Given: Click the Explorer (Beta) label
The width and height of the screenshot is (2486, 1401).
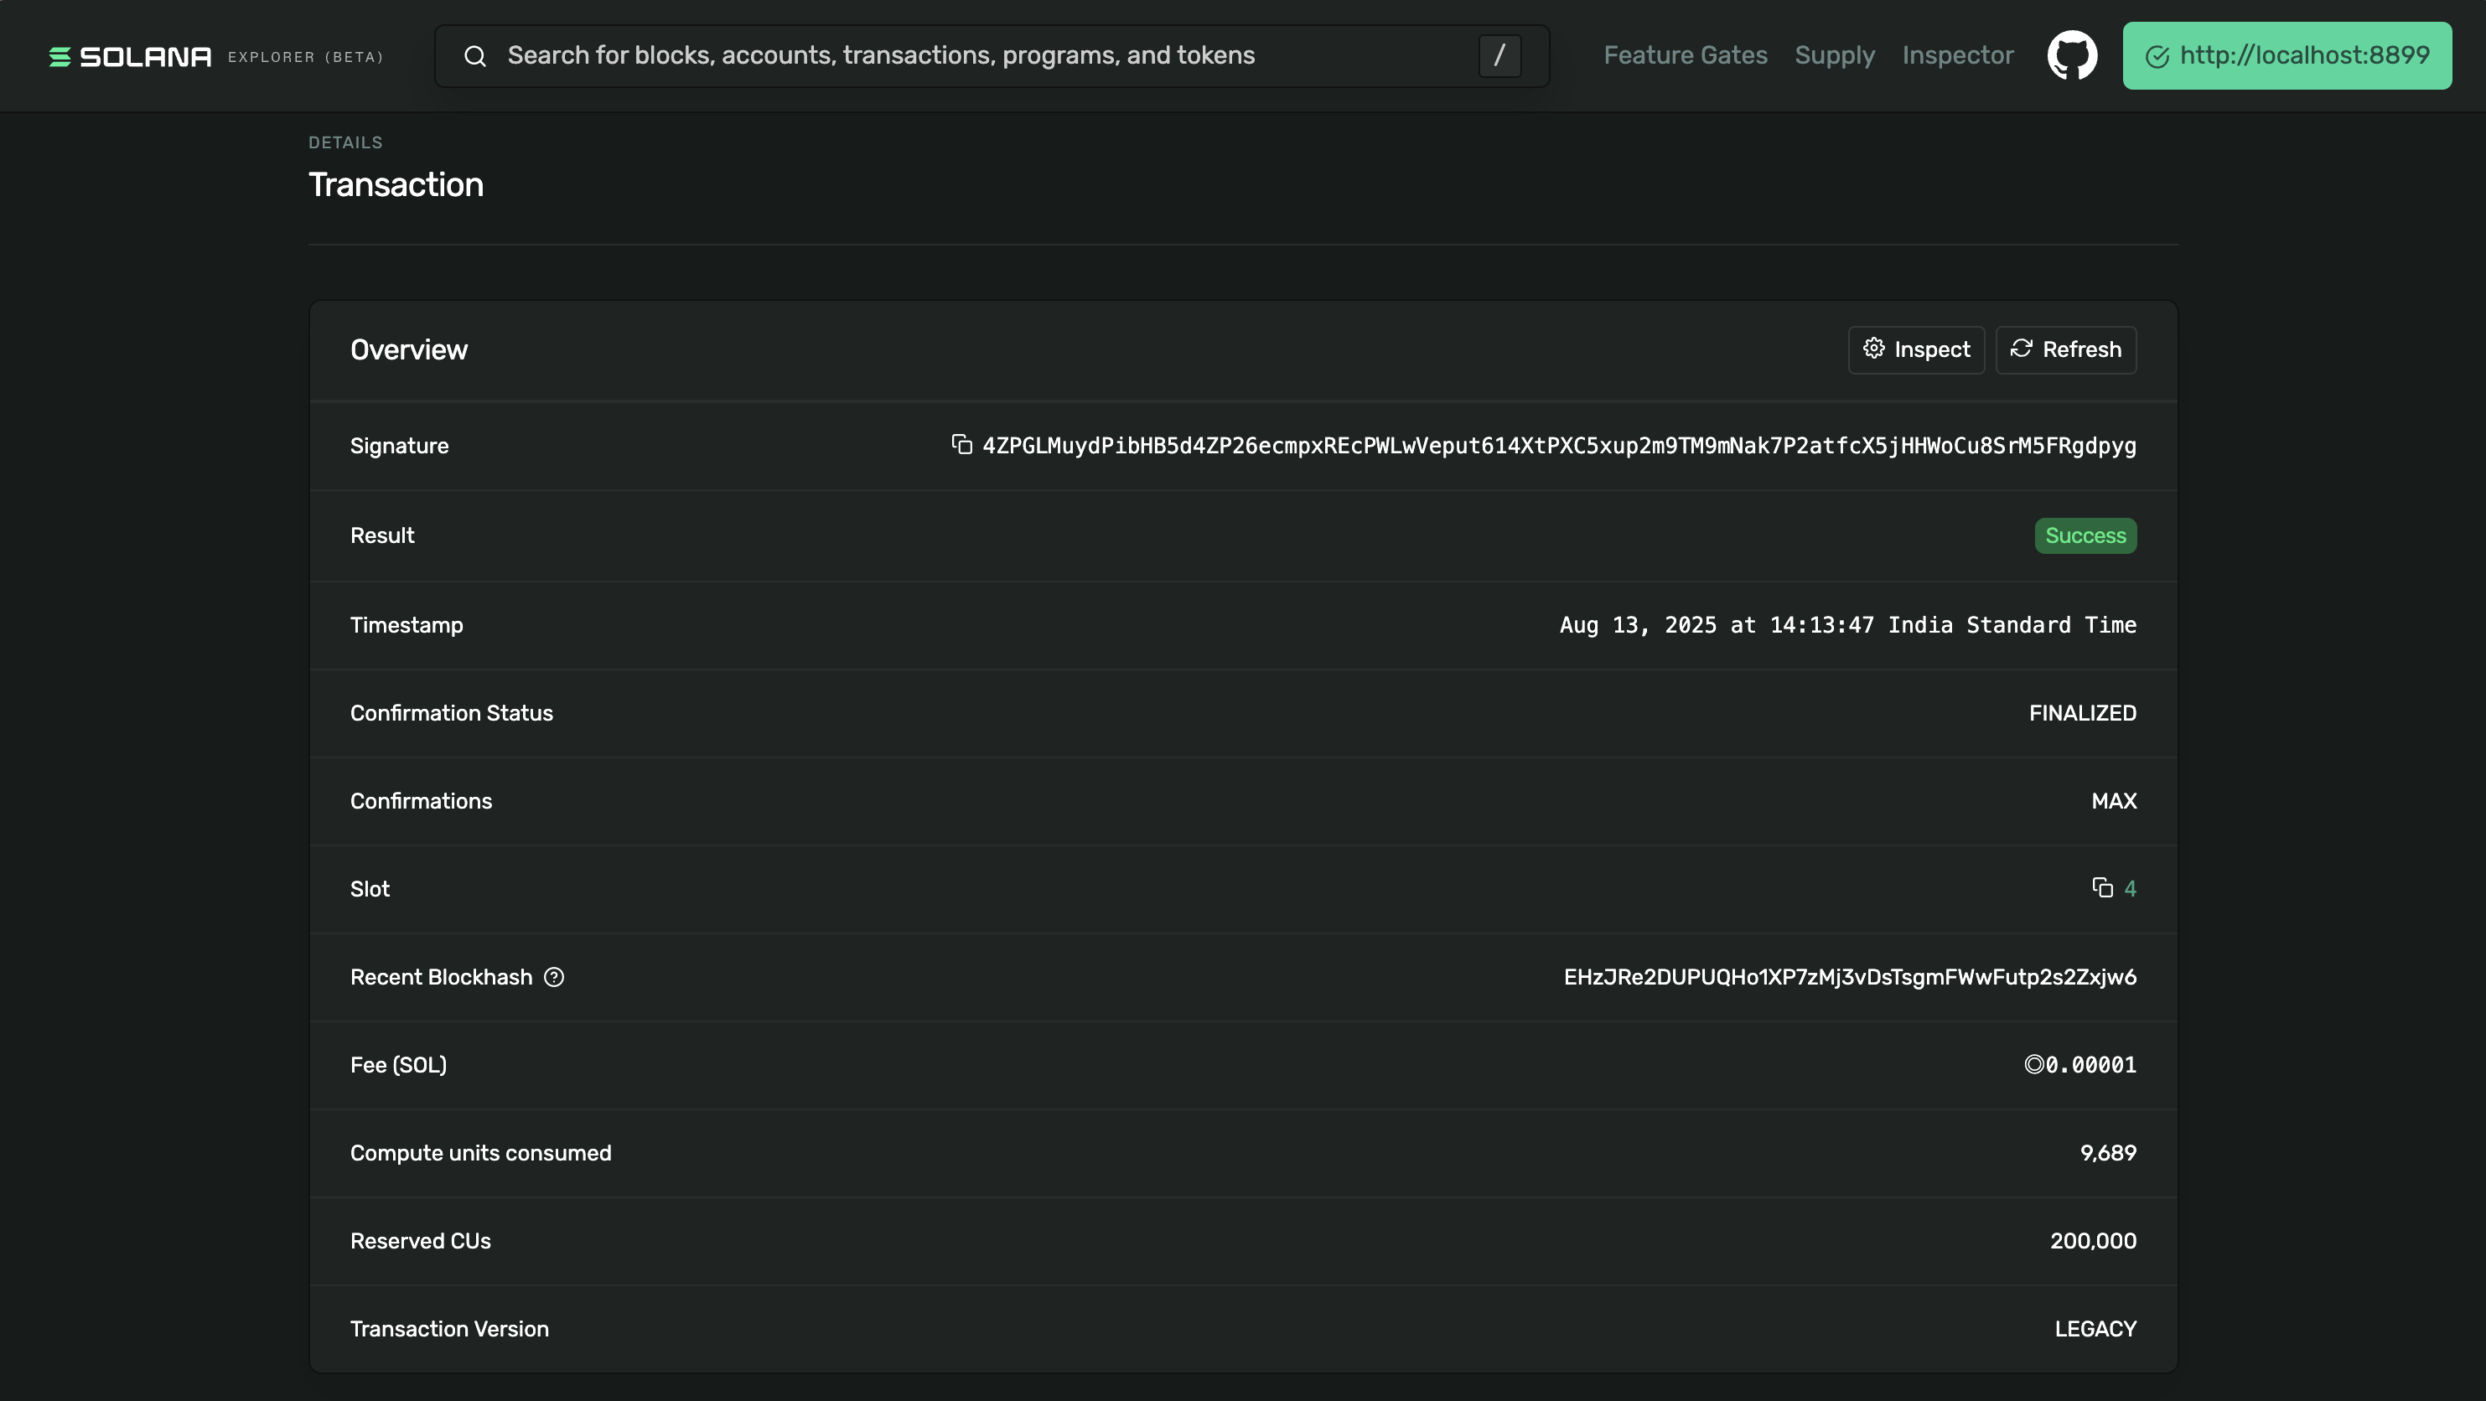Looking at the screenshot, I should [305, 58].
